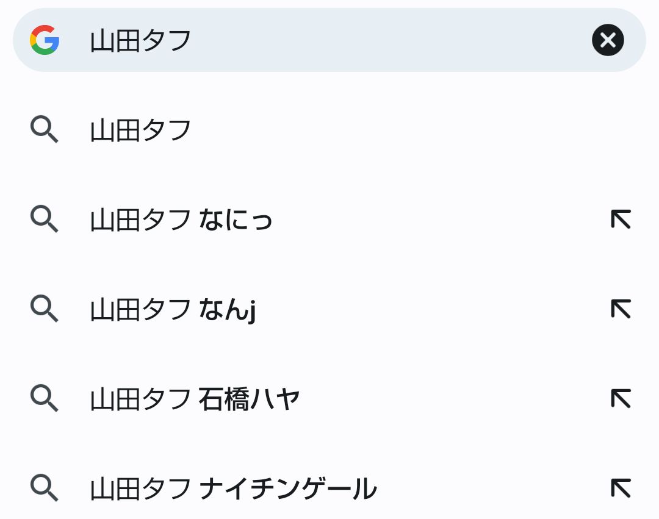Pick suggestion 山田タフ 石橋ハヤ

point(329,399)
